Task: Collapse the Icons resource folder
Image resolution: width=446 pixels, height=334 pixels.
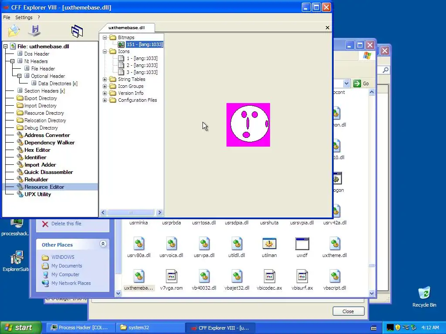Action: pyautogui.click(x=105, y=51)
